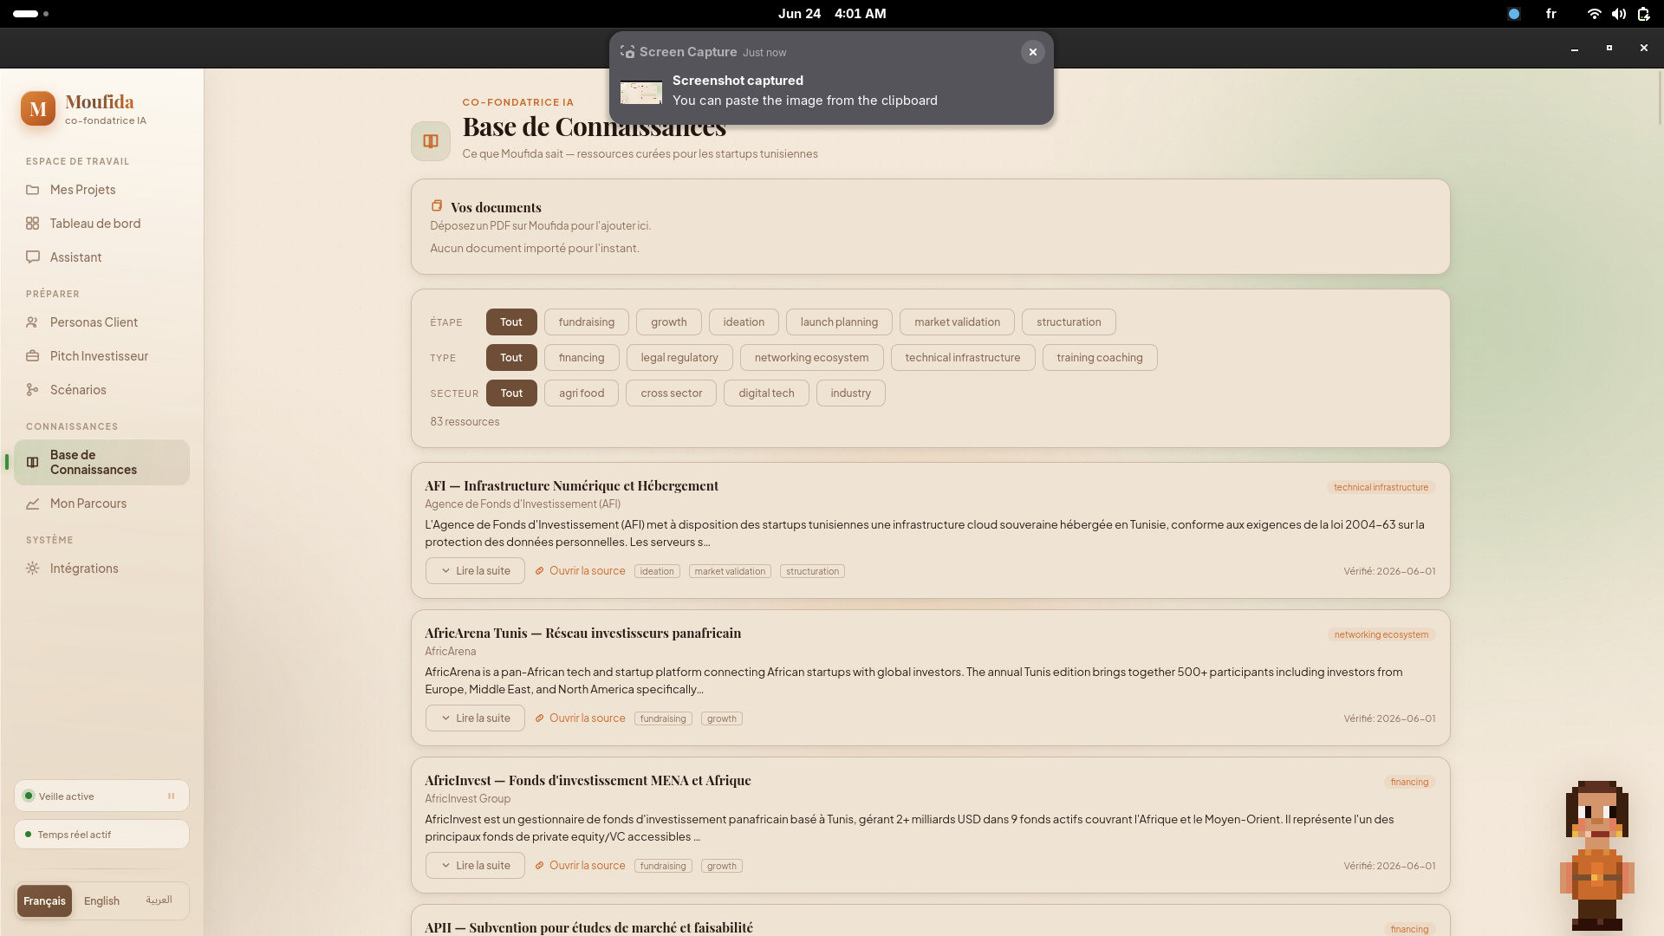The image size is (1664, 936).
Task: Open the volume icon in top bar
Action: [1619, 14]
